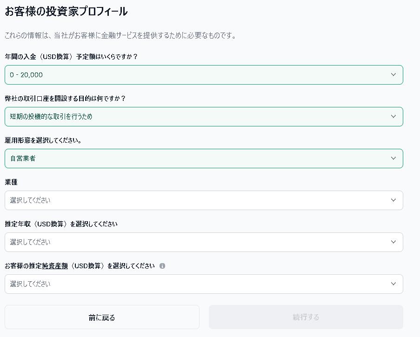
Task: Expand the 業種 industry dropdown
Action: point(204,200)
